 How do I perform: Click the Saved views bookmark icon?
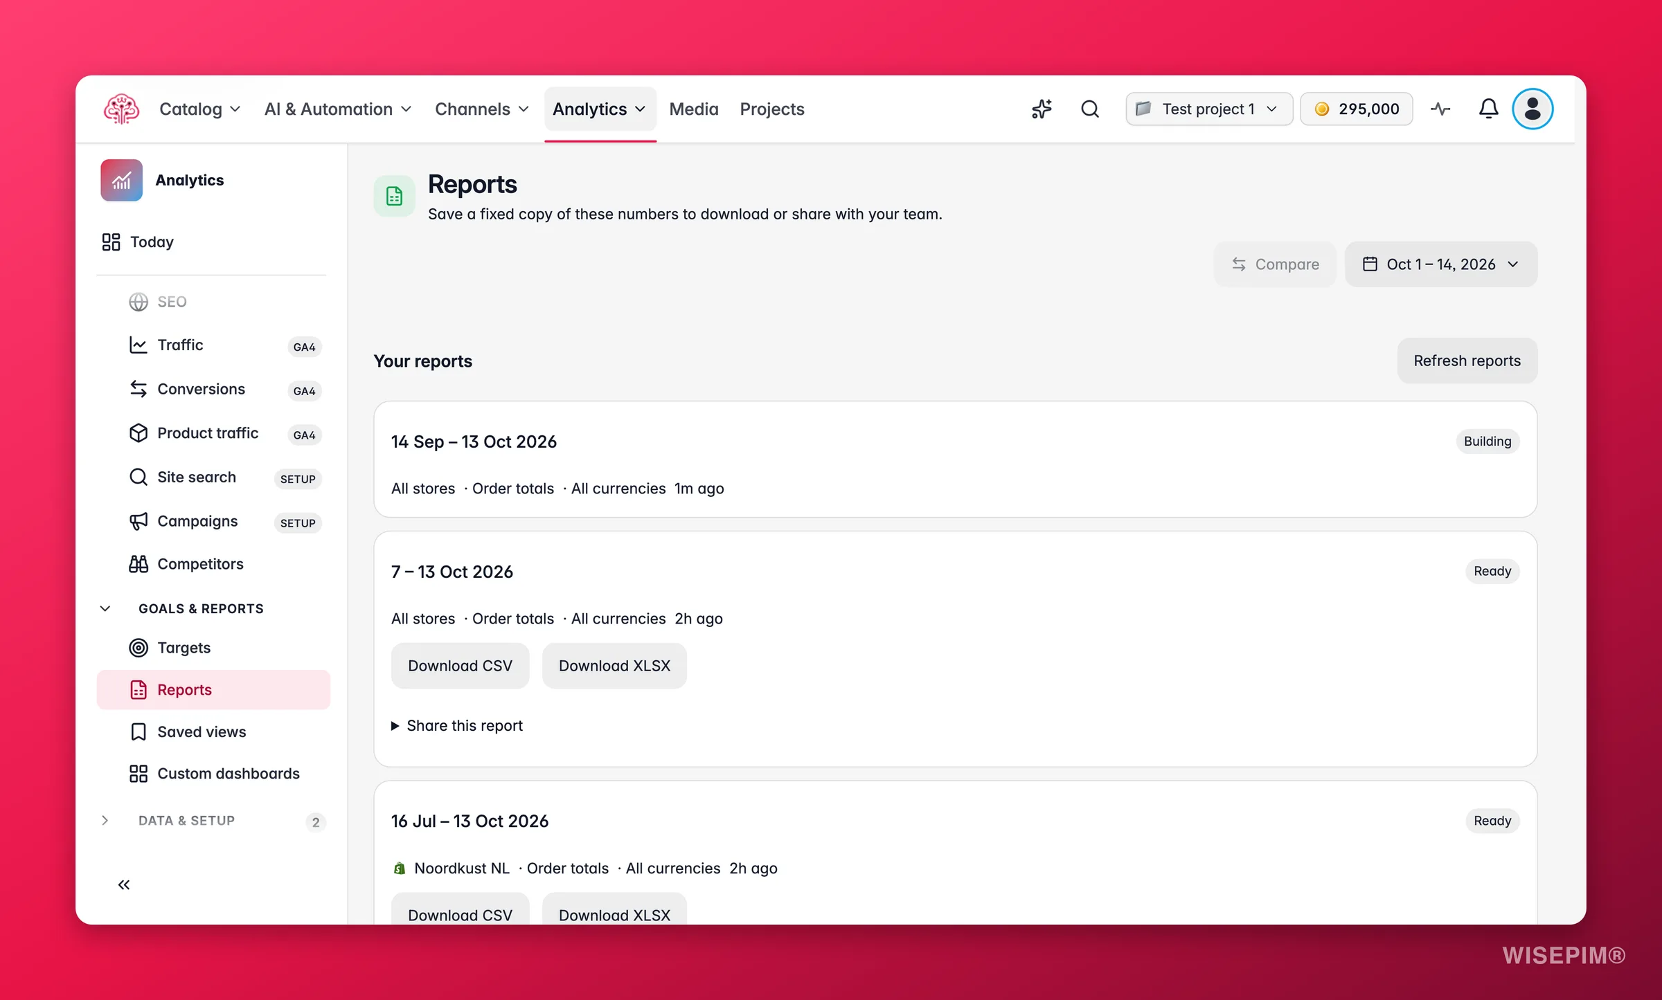pos(138,732)
